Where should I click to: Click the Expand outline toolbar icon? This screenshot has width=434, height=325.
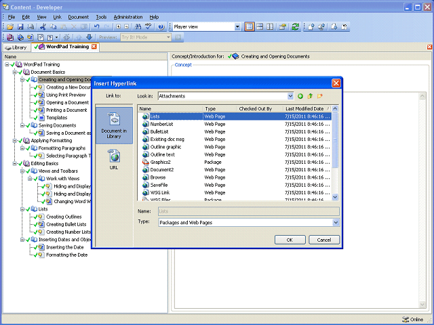coord(118,27)
